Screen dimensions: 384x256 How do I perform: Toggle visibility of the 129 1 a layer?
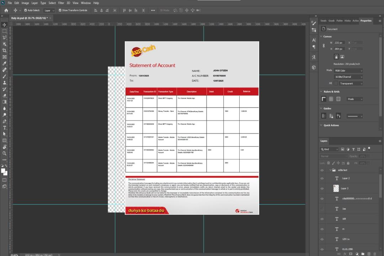[x=322, y=239]
